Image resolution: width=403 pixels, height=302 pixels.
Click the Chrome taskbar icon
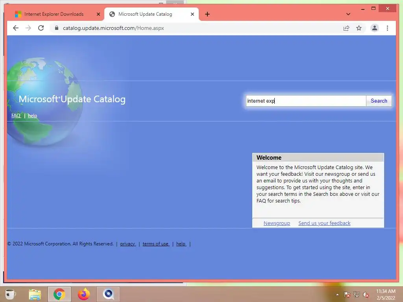59,294
